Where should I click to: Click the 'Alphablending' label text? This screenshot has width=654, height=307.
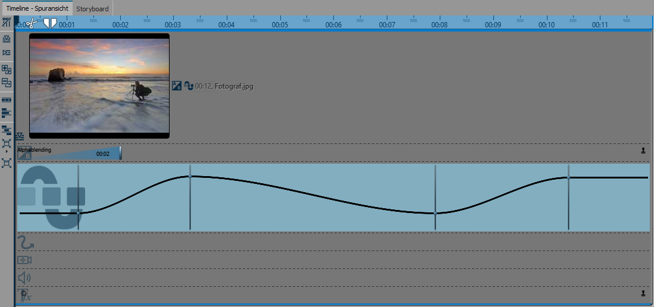click(x=34, y=149)
